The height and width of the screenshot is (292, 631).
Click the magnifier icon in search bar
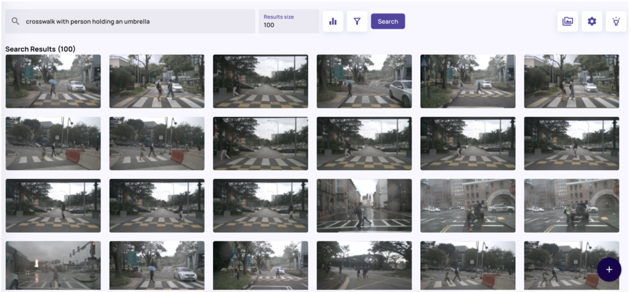click(x=15, y=22)
